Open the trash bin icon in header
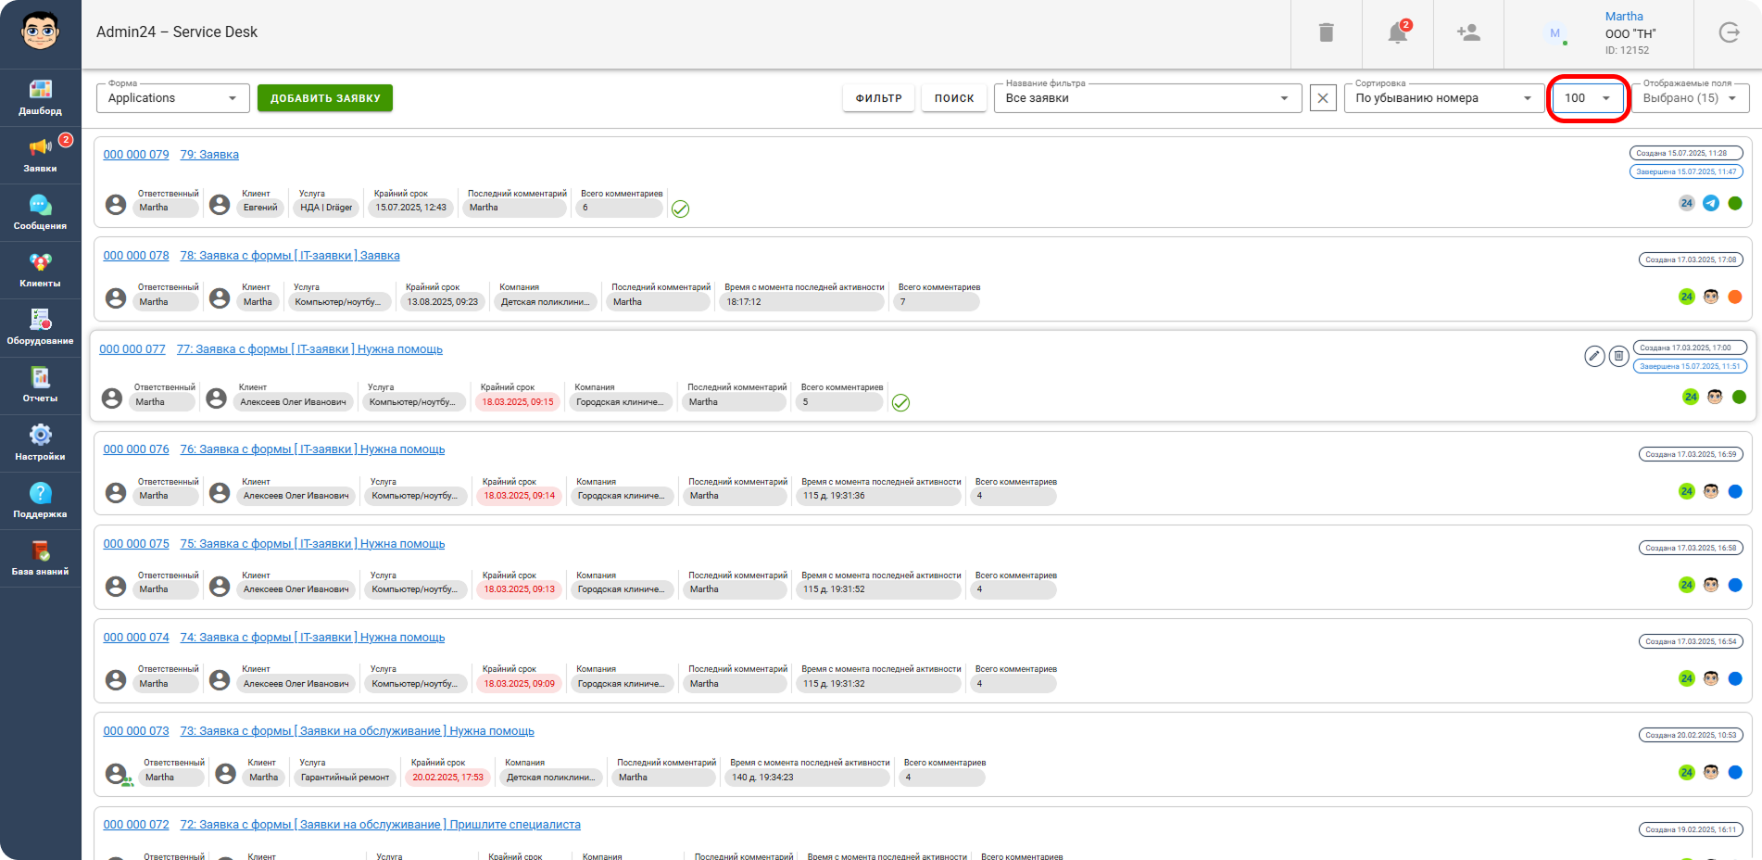The width and height of the screenshot is (1762, 860). pyautogui.click(x=1326, y=32)
